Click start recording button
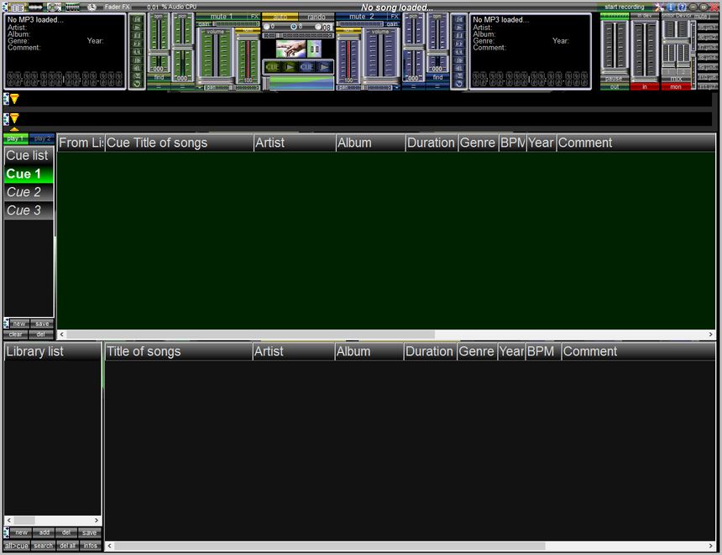The width and height of the screenshot is (722, 555). tap(625, 7)
